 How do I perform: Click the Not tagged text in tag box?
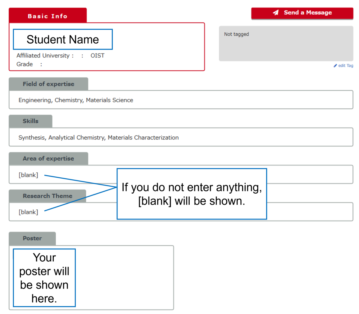tap(236, 34)
